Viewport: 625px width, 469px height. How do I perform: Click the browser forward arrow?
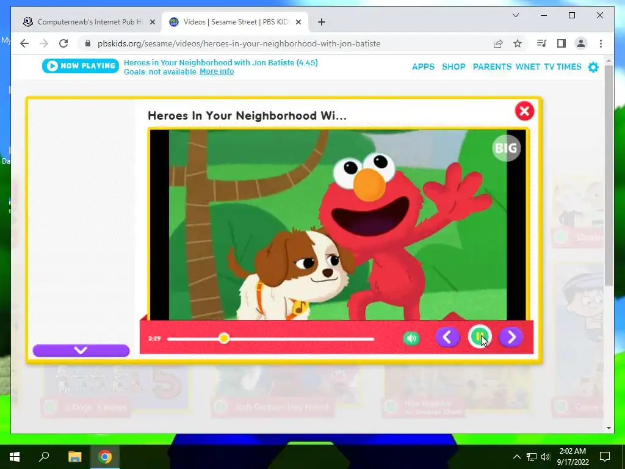point(44,43)
